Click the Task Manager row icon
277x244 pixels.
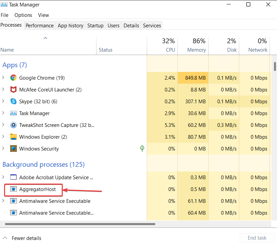13,113
